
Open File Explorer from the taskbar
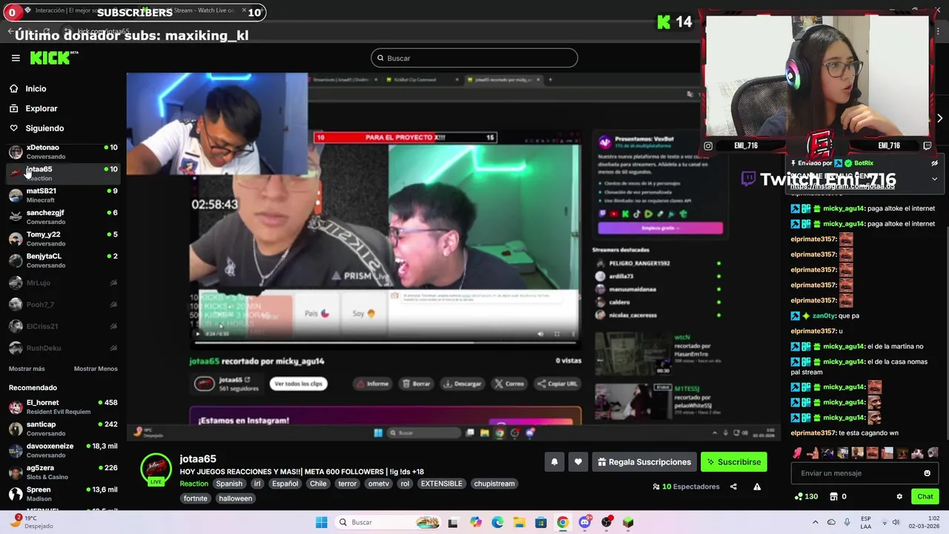[x=519, y=522]
